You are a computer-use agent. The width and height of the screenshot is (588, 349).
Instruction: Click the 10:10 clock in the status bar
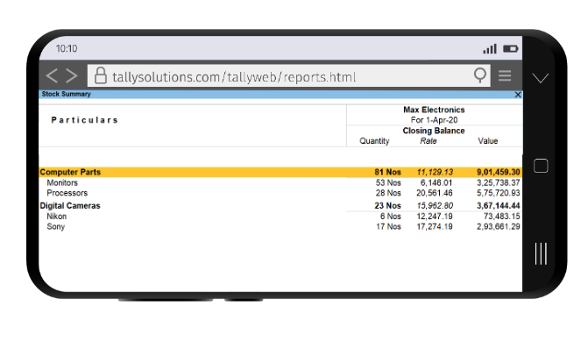67,49
